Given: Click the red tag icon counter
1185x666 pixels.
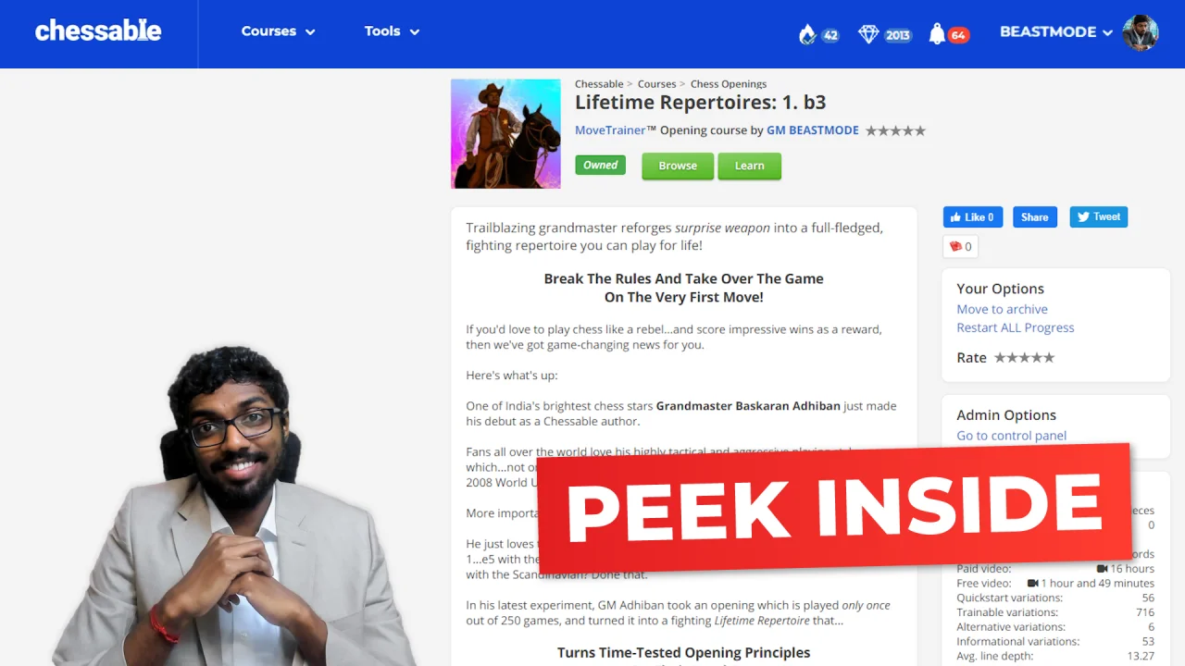Looking at the screenshot, I should click(x=960, y=246).
